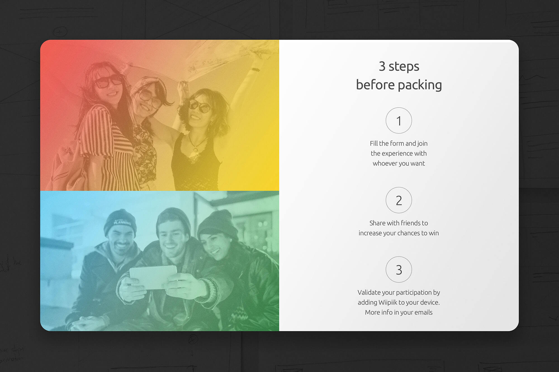This screenshot has height=372, width=559.
Task: Click 'Share with friends to' text line
Action: click(x=399, y=223)
